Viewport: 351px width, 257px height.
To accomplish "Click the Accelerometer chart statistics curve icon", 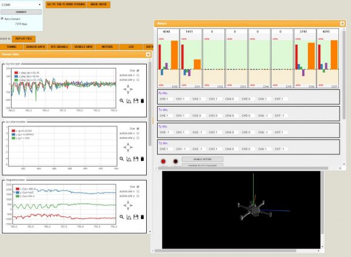I will tap(129, 159).
